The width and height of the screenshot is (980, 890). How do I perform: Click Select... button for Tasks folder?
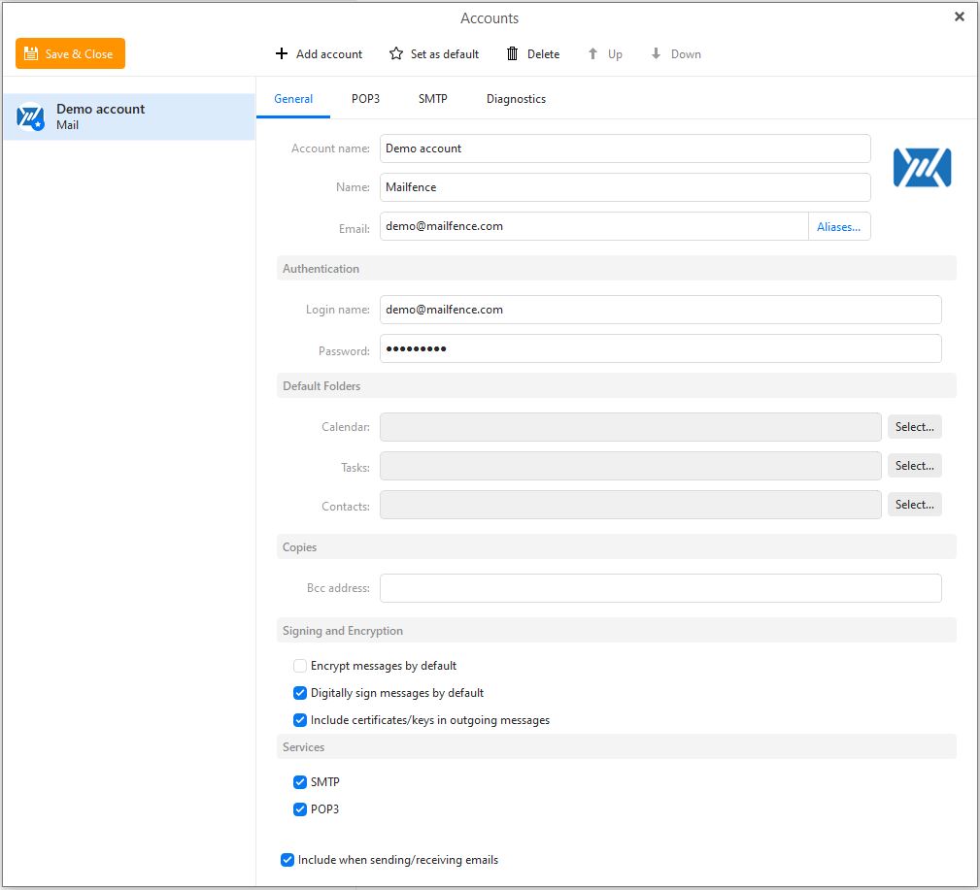click(914, 466)
